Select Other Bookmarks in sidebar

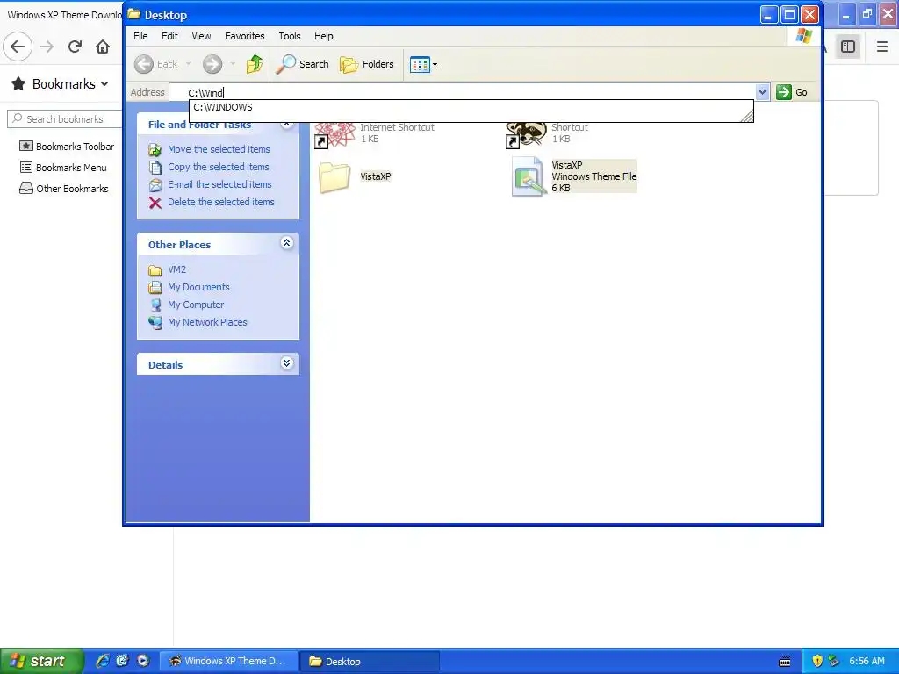(x=63, y=189)
